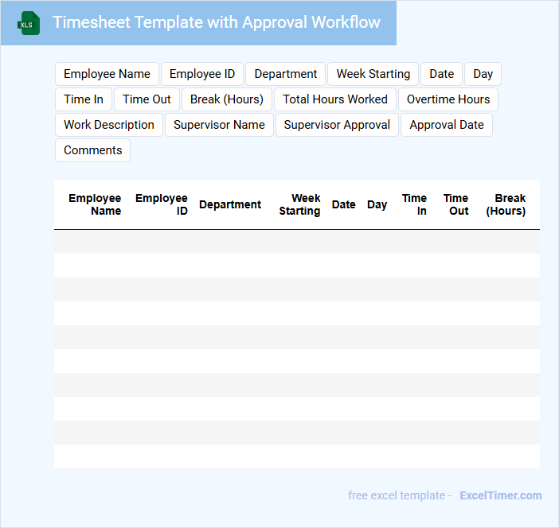This screenshot has height=528, width=559.
Task: Click the Timesheet Template with Approval Workflow title
Action: point(217,22)
